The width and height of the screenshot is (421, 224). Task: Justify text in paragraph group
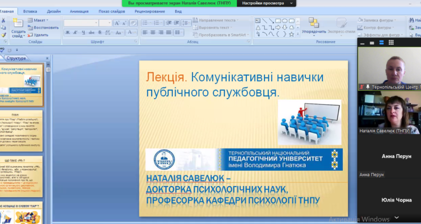pos(168,32)
